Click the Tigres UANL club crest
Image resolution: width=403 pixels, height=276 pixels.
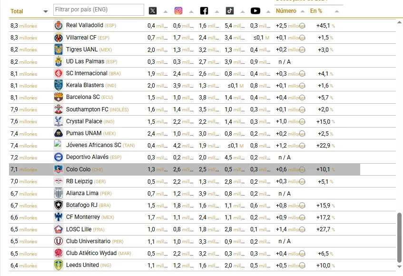[x=58, y=49]
